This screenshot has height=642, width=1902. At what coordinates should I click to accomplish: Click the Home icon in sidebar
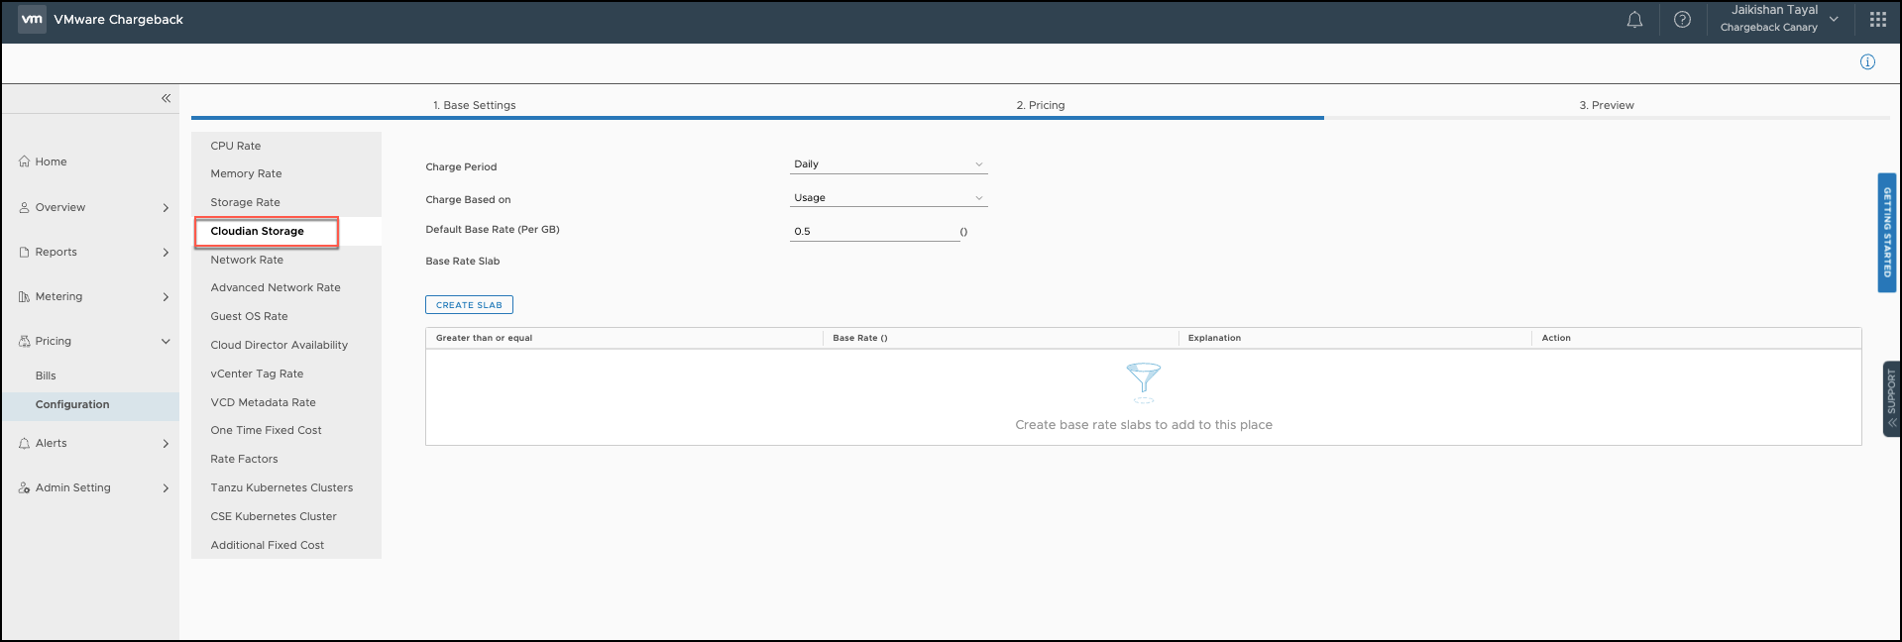[24, 161]
